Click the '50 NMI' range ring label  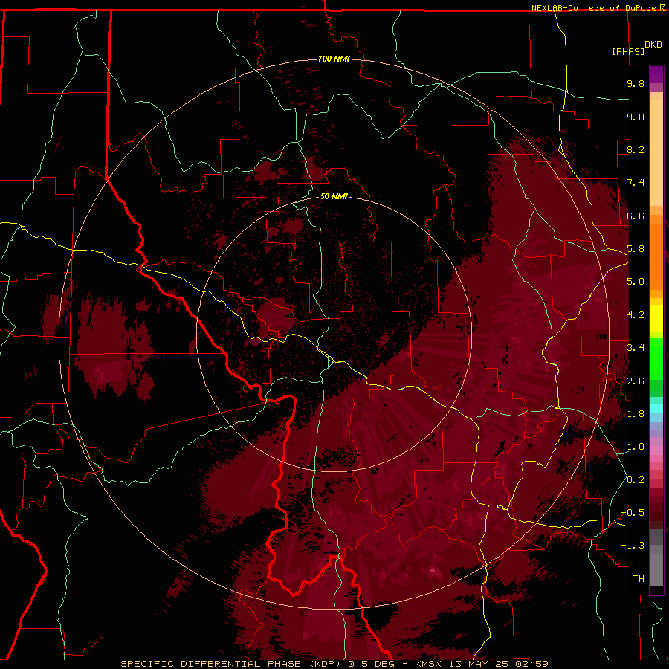point(334,196)
